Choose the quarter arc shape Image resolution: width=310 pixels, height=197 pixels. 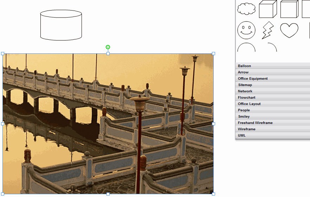click(x=272, y=47)
